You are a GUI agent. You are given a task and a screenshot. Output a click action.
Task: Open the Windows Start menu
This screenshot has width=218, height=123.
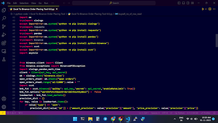tap(75, 119)
